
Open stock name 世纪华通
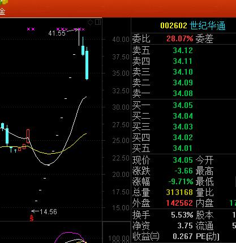tap(207, 25)
